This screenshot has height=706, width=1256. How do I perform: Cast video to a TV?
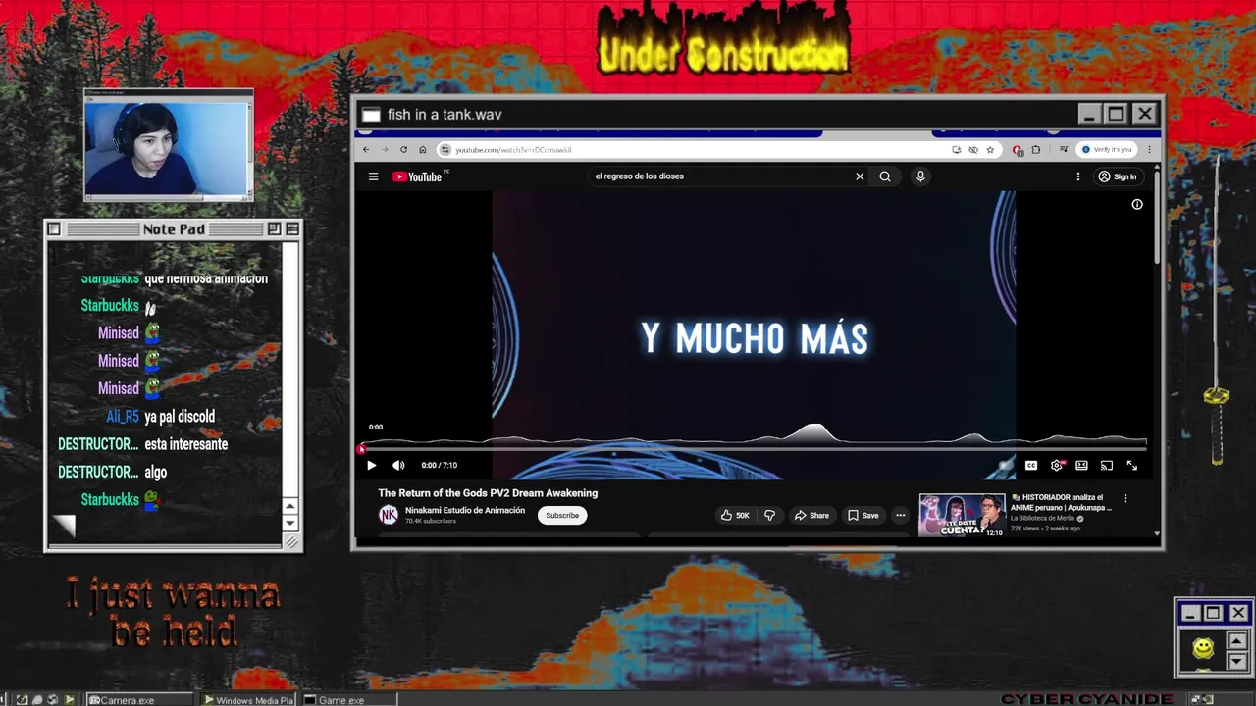[x=1107, y=466]
